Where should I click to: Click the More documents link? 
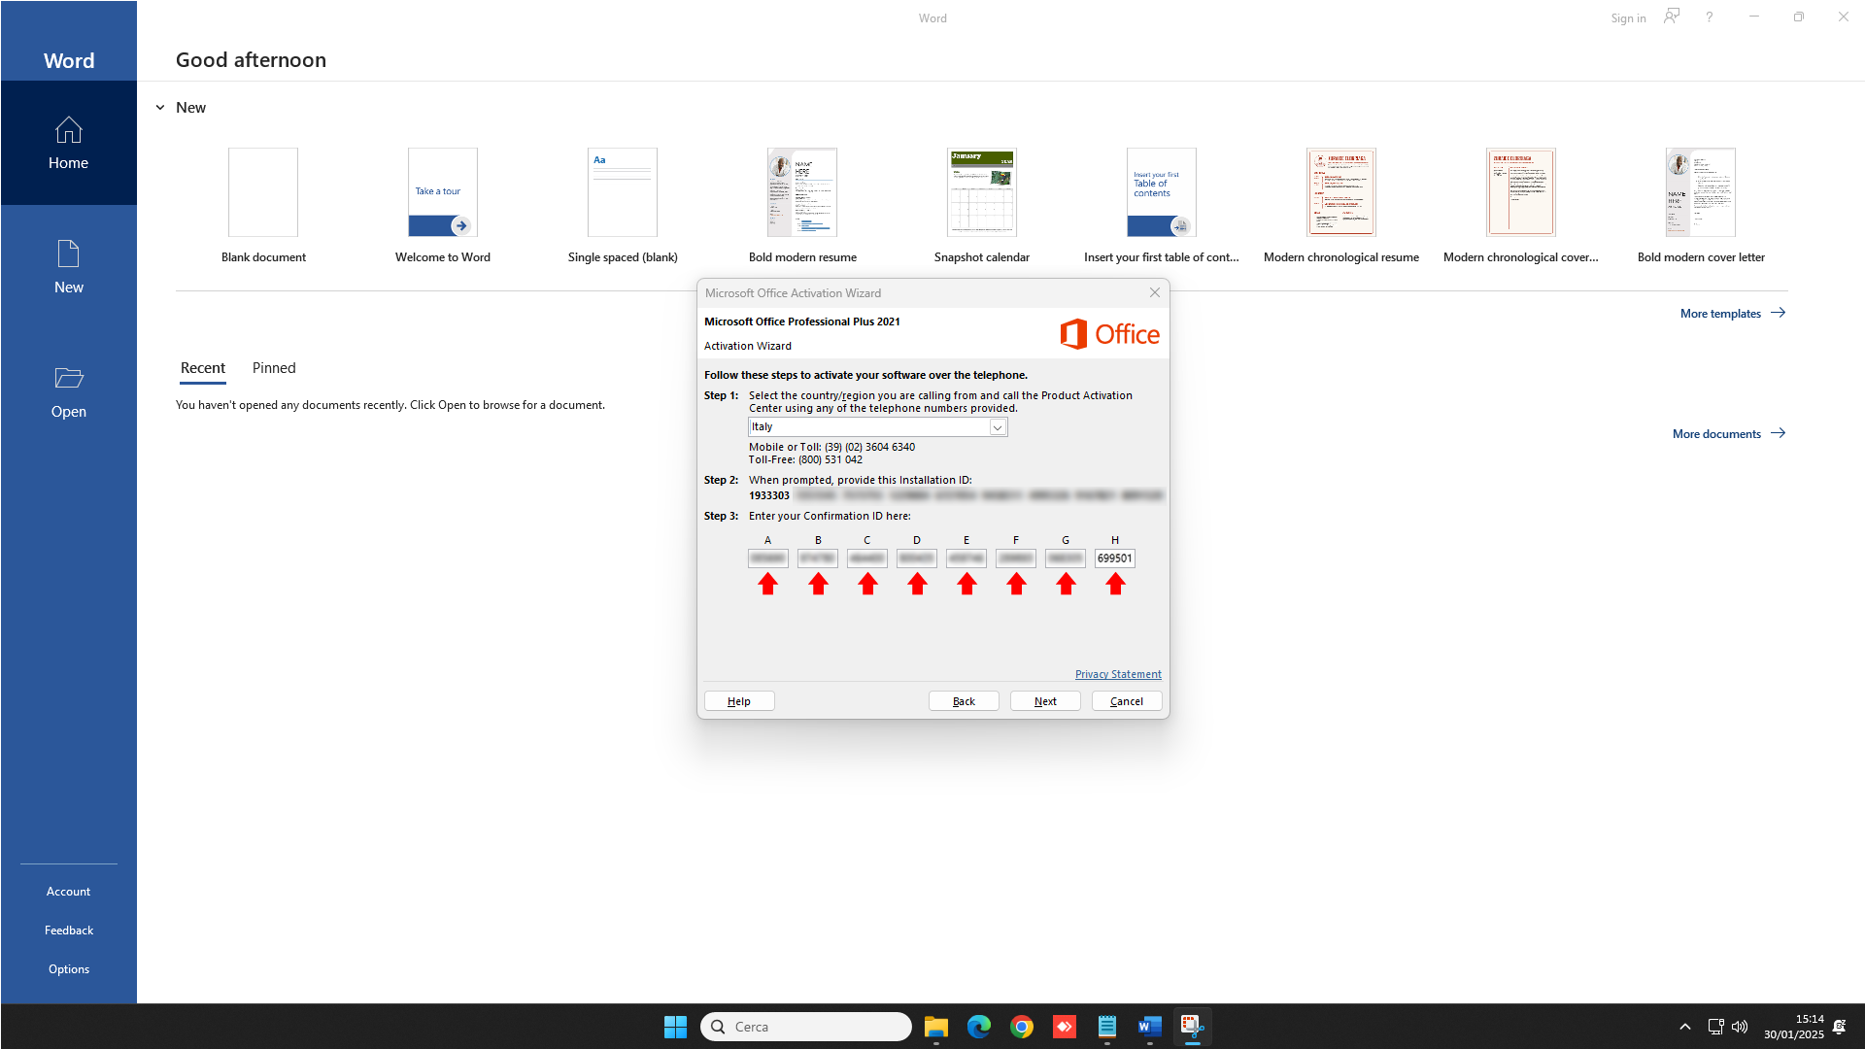[x=1729, y=433]
